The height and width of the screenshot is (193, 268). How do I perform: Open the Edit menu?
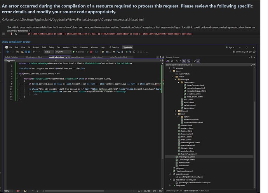point(17,47)
